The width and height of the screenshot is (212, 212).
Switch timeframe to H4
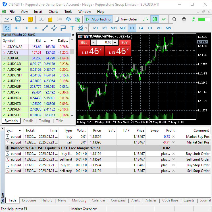[141, 28]
